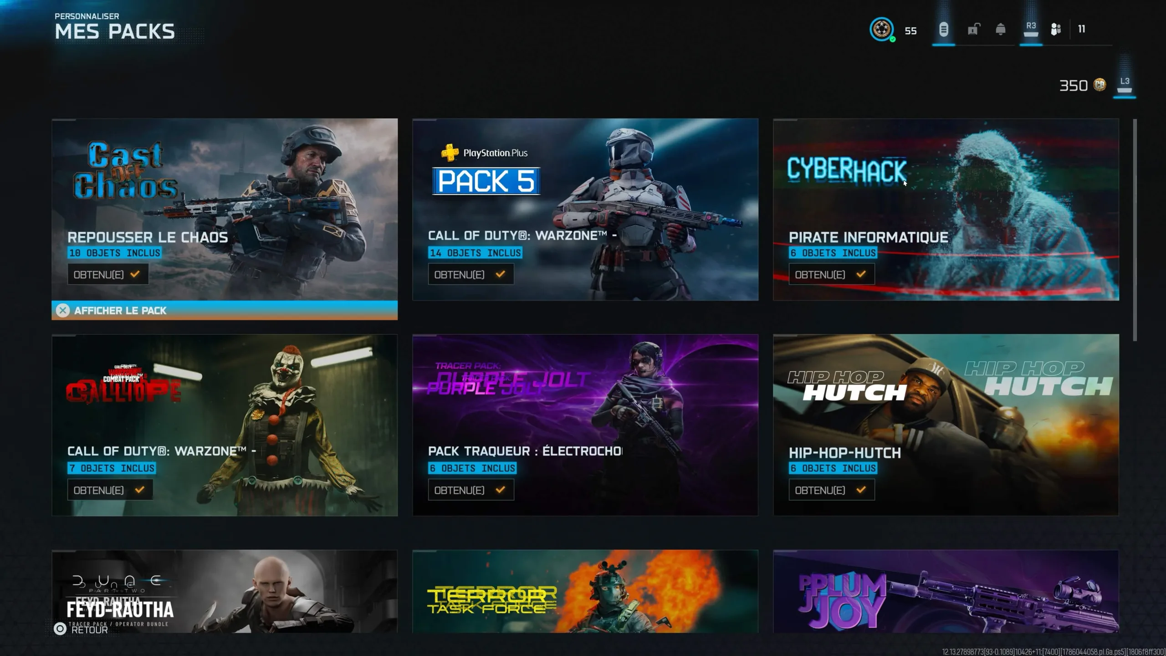Click the 10 OBJETS INCLUS label
The width and height of the screenshot is (1166, 656).
coord(114,253)
